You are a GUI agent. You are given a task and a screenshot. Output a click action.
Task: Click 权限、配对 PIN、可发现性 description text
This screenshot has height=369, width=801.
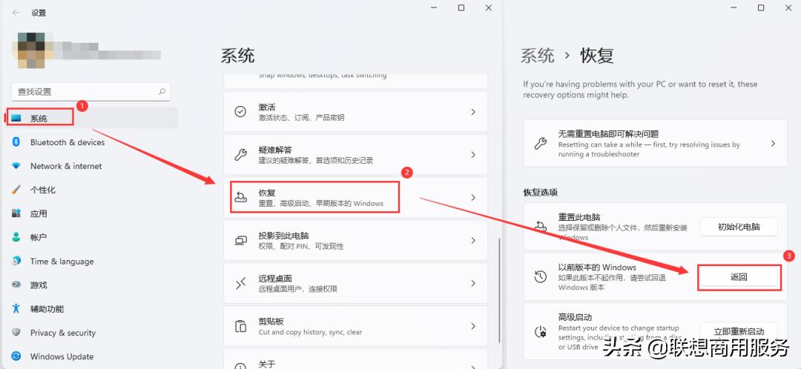tap(301, 246)
